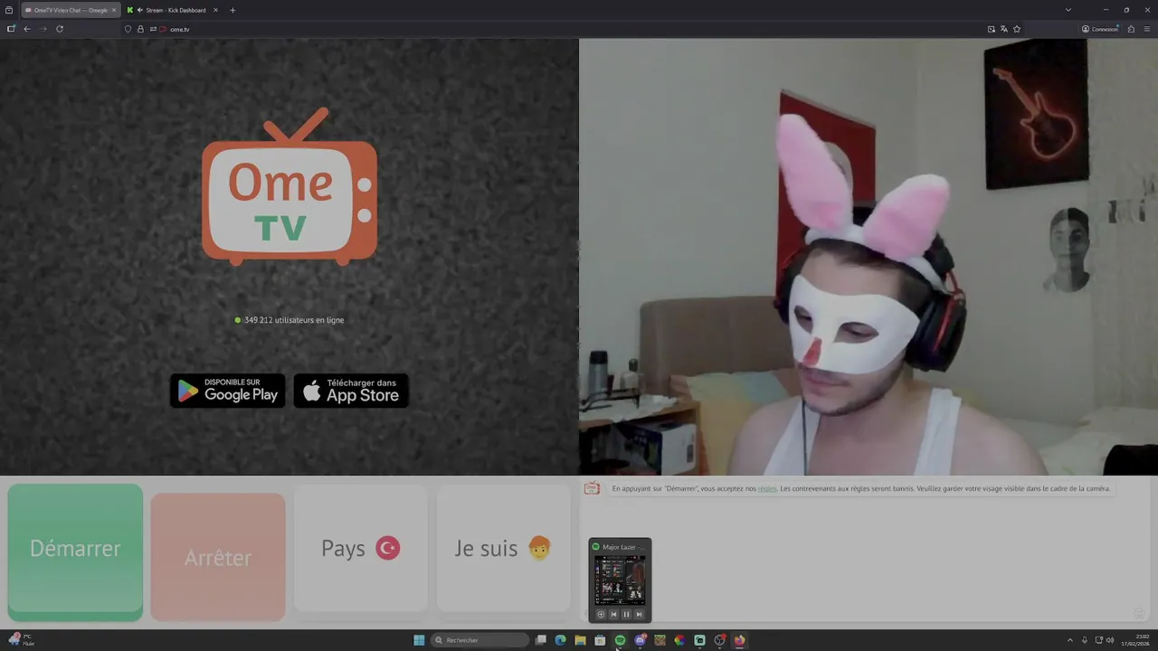Close the Kick Dashboard tab
Screen dimensions: 1158x651
[x=215, y=10]
